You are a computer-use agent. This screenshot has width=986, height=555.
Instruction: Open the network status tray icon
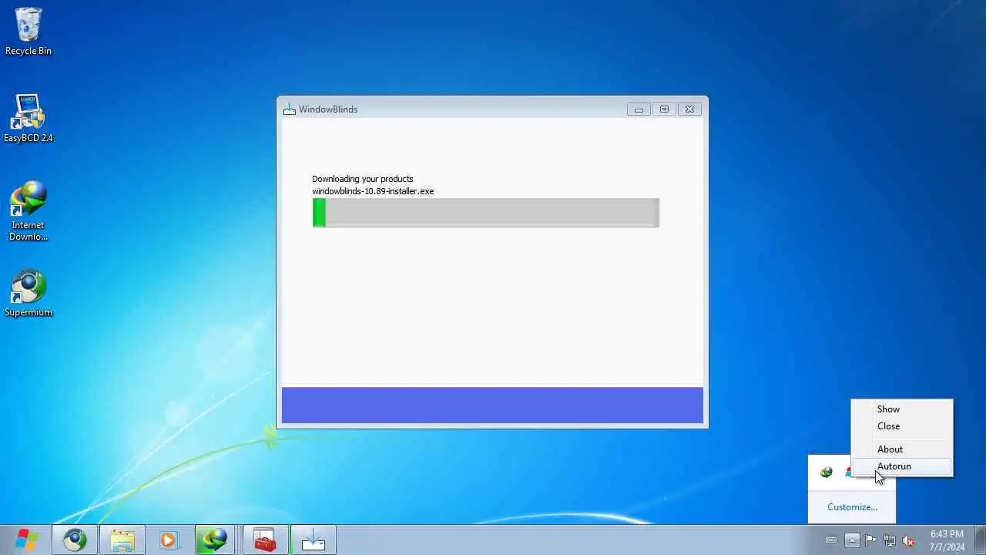[x=890, y=540]
